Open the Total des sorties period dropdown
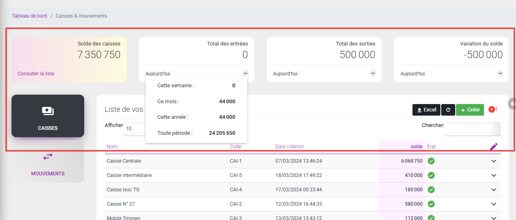This screenshot has width=516, height=220. [373, 74]
